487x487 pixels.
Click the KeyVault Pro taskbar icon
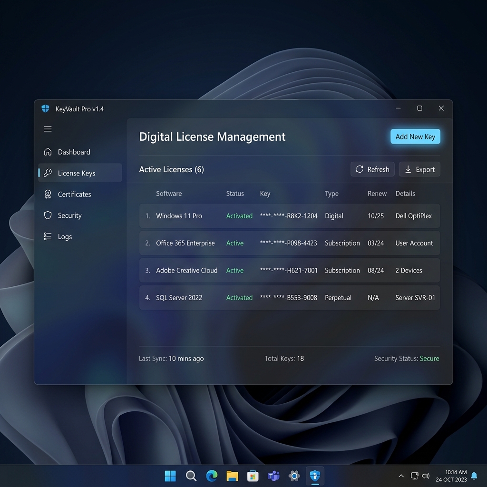pos(315,476)
